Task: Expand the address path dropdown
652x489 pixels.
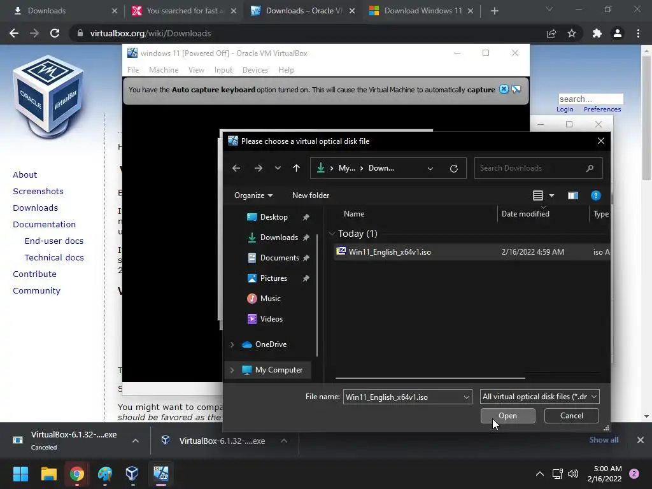Action: (x=430, y=168)
